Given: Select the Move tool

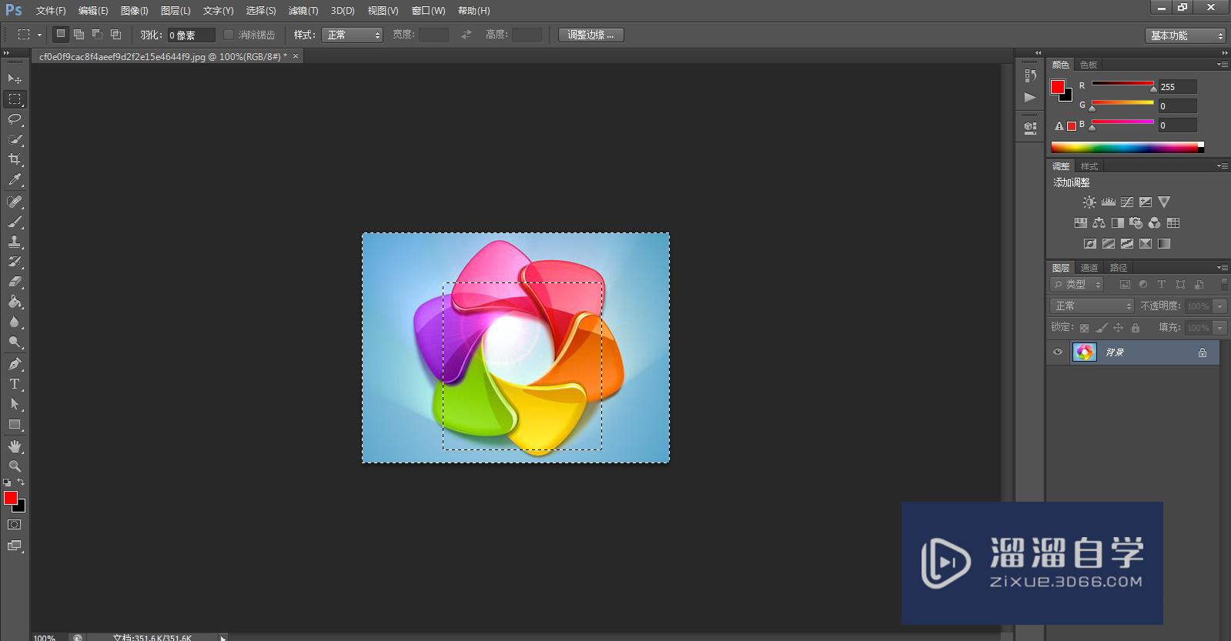Looking at the screenshot, I should [15, 78].
